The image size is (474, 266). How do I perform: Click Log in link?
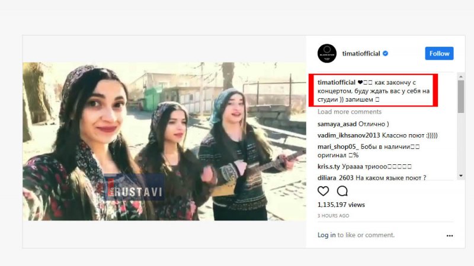point(326,235)
